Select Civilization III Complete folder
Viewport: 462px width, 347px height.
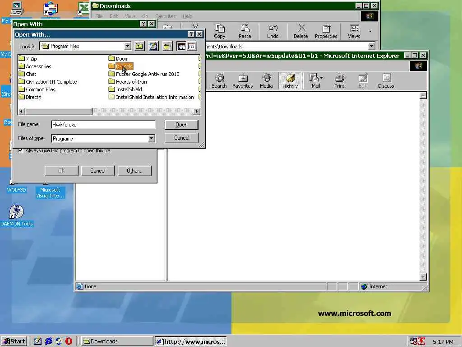[48, 82]
